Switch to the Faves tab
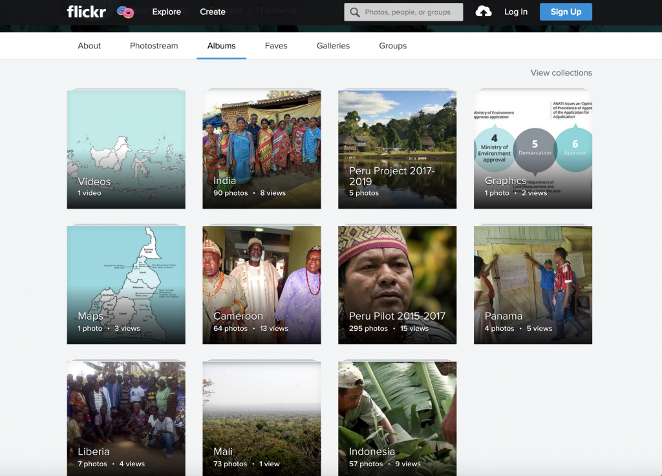 click(x=276, y=46)
